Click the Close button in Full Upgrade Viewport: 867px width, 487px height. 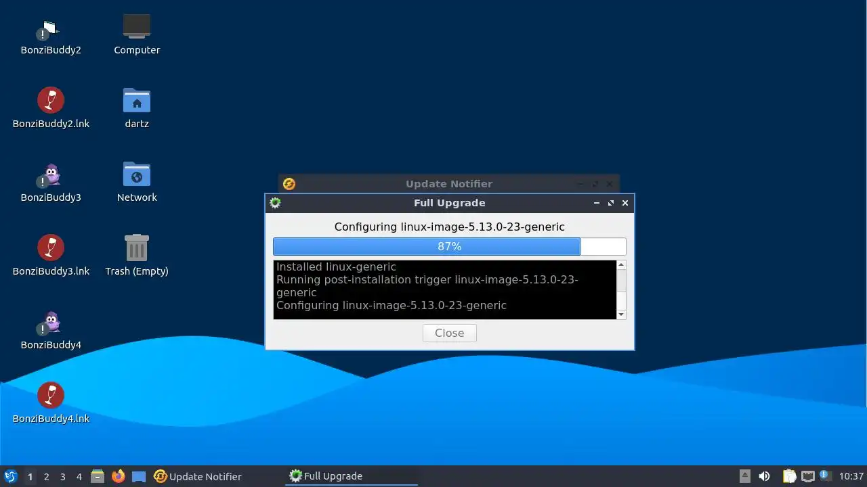[450, 333]
